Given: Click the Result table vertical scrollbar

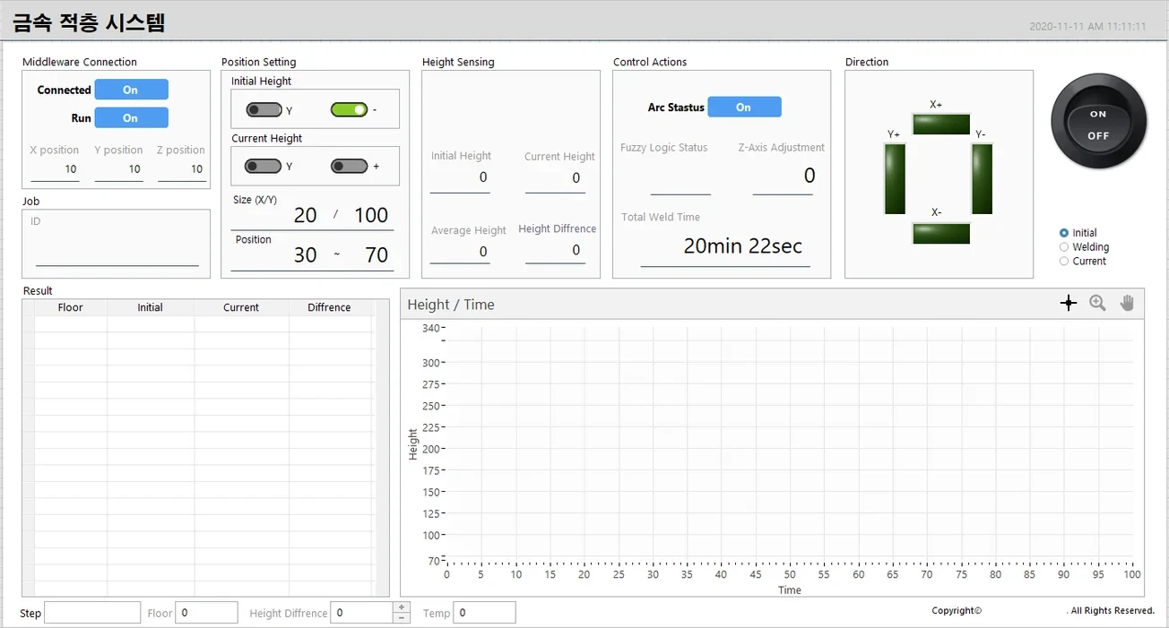Looking at the screenshot, I should [x=383, y=448].
